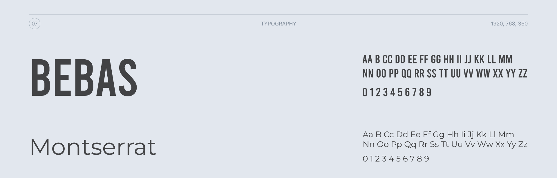
Task: Click the 360 breakpoint value
Action: click(x=523, y=24)
